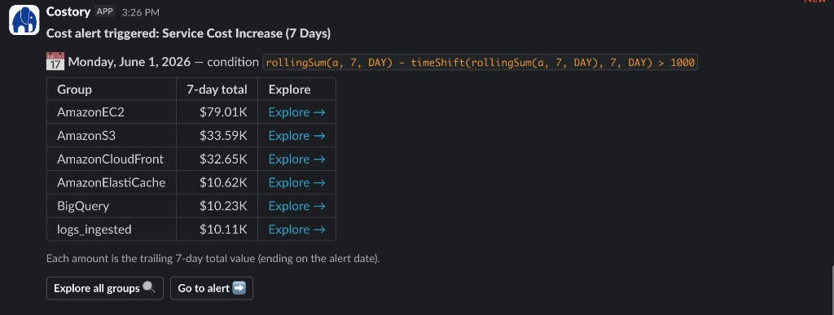Click the $10.23K total value
Screen dimensions: 834x315
223,206
